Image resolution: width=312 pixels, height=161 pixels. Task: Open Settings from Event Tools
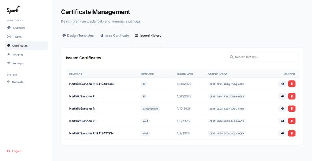pos(18,63)
